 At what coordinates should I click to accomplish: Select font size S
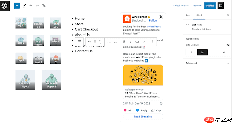pyautogui.click(x=191, y=52)
